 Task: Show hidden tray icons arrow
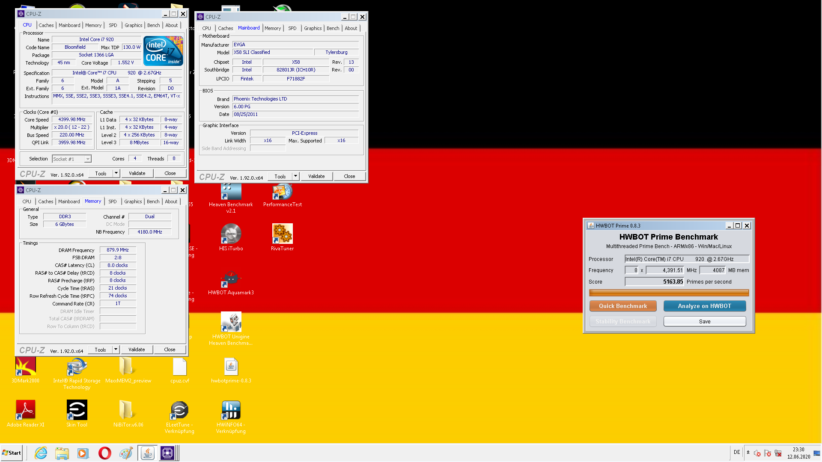[748, 453]
